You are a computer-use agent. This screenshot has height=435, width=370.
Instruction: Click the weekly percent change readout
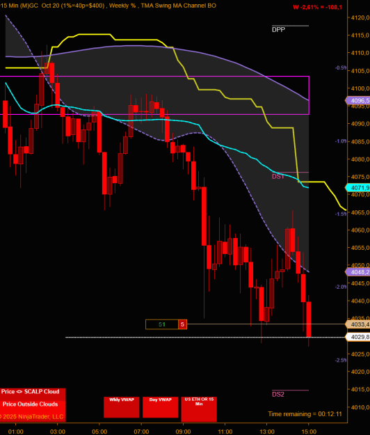[x=317, y=7]
